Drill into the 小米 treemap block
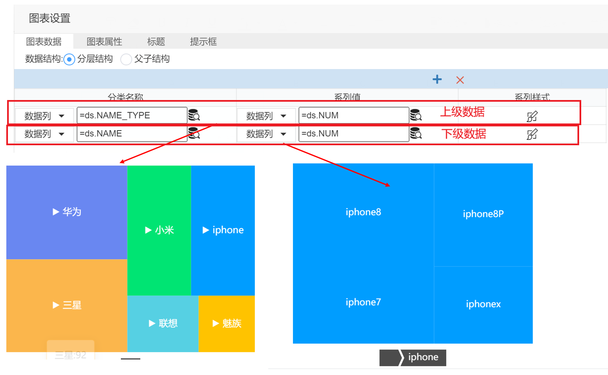608x375 pixels. click(159, 230)
